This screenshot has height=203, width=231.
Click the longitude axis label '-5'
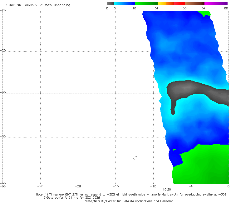tap(191, 186)
